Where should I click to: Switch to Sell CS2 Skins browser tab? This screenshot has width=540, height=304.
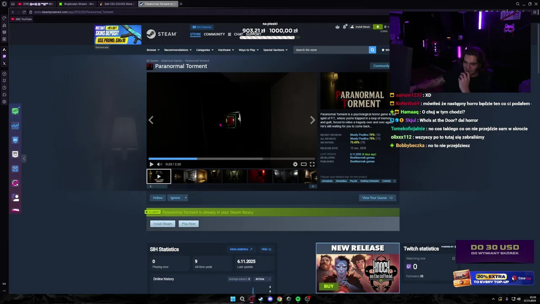click(116, 4)
